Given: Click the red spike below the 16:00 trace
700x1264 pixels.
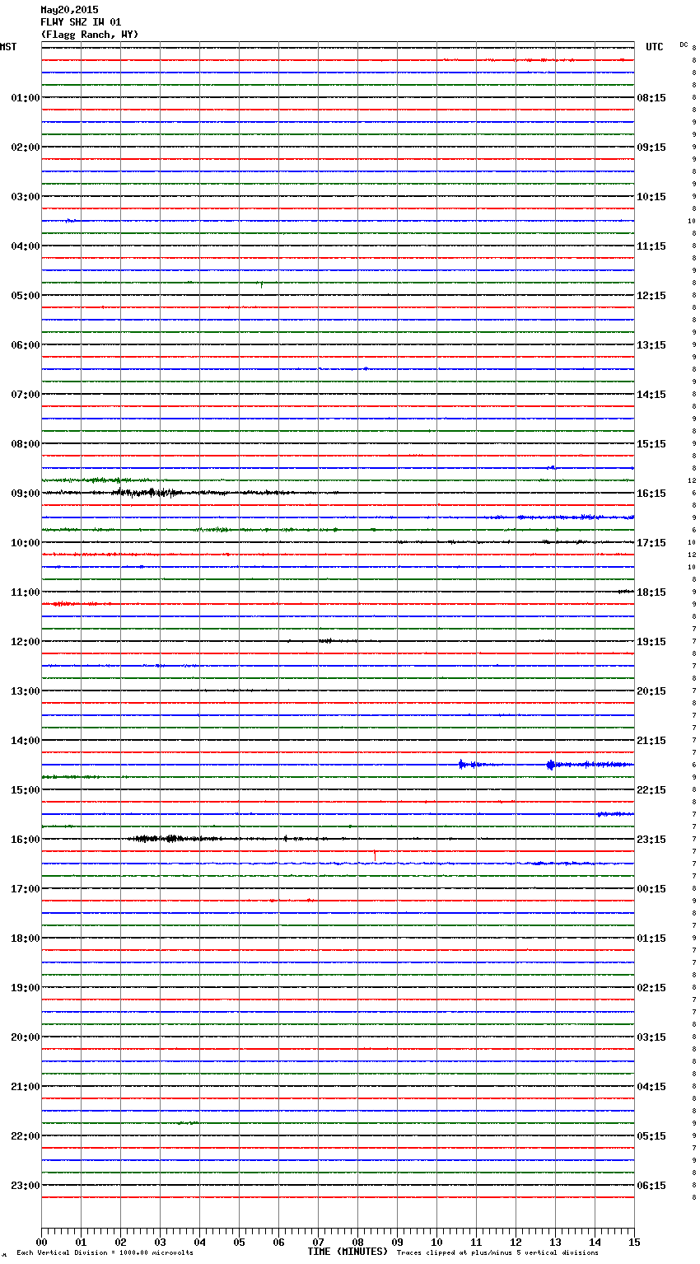Looking at the screenshot, I should 375,855.
